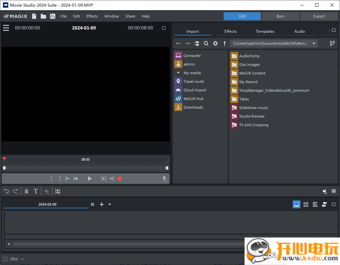Screen dimensions: 340x265
Task: Collapse the My media tree section
Action: click(178, 73)
